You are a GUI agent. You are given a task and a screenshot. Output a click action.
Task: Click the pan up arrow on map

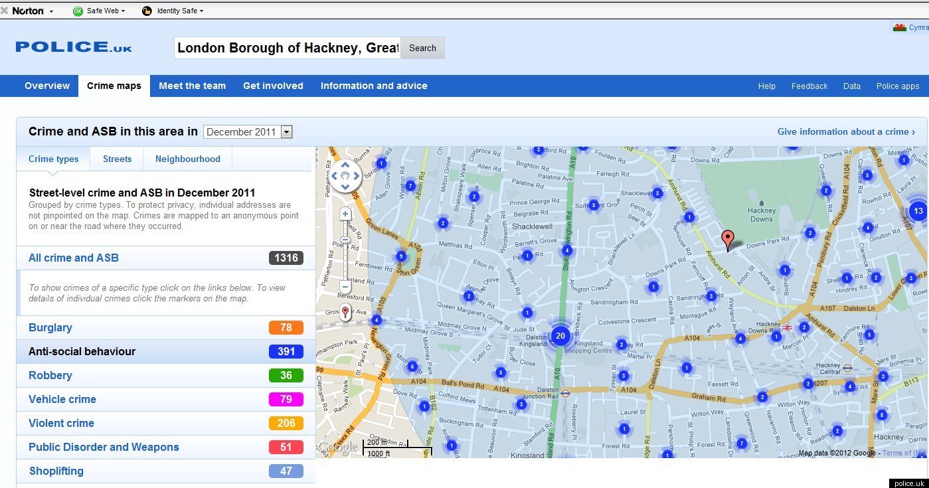346,166
